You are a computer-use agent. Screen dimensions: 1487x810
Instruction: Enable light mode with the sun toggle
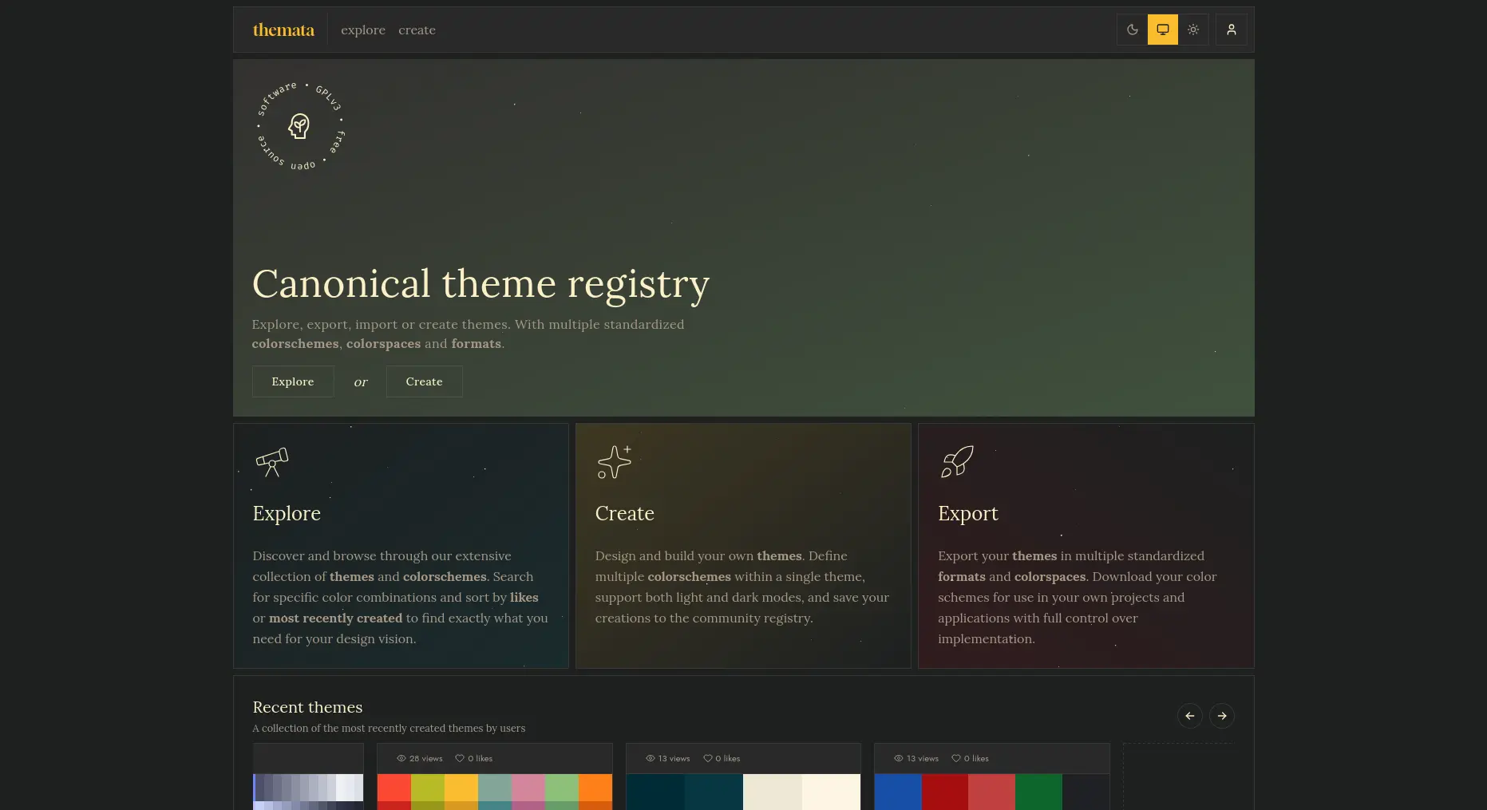click(1193, 30)
